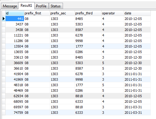Click the row selector for row 36609
Image resolution: width=156 pixels, height=119 pixels.
coord(4,63)
